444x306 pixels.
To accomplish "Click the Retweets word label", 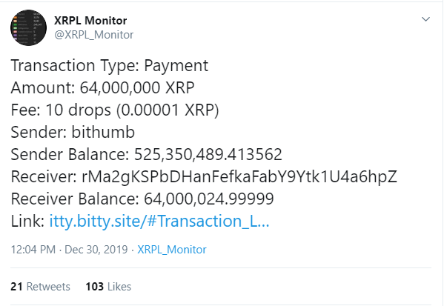I will pyautogui.click(x=48, y=287).
